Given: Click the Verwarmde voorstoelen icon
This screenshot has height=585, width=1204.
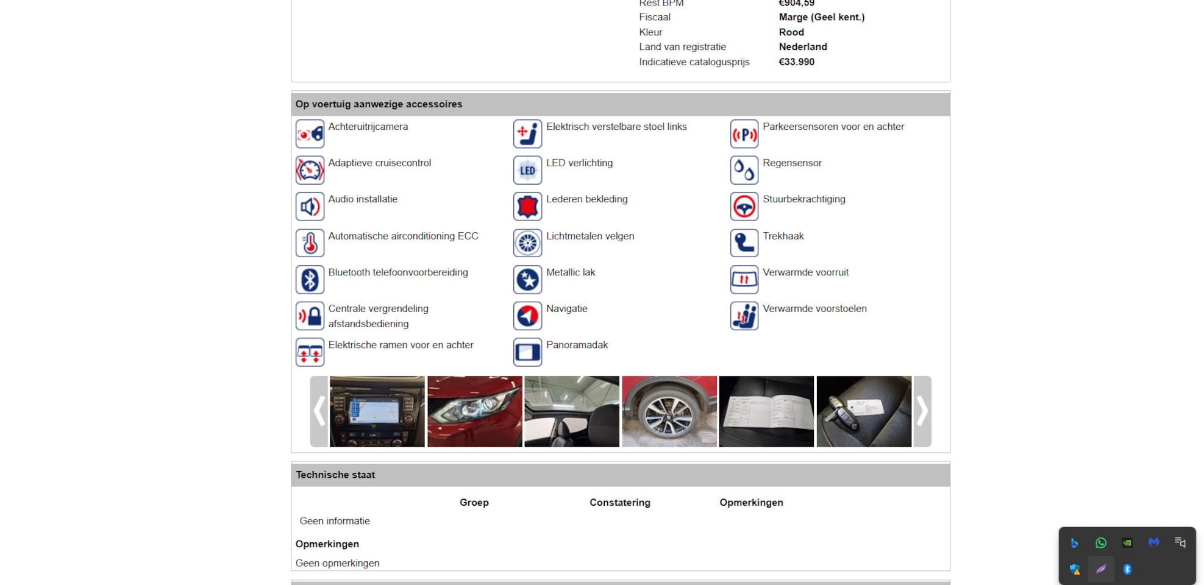Looking at the screenshot, I should [744, 316].
